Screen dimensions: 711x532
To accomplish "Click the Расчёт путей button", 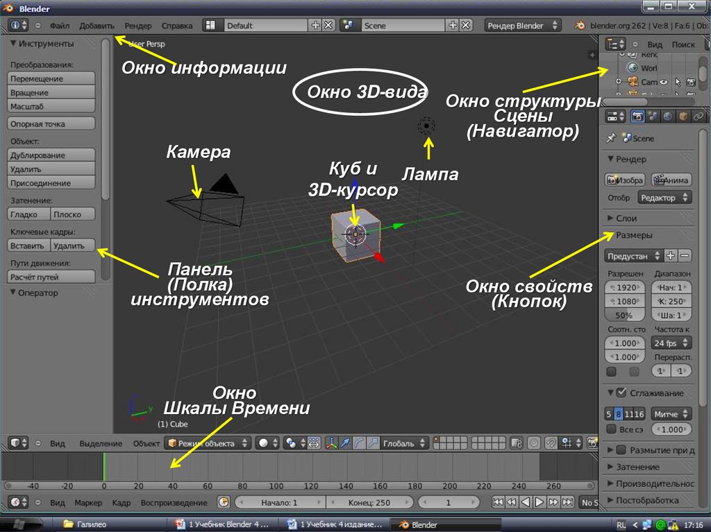I will tap(51, 277).
